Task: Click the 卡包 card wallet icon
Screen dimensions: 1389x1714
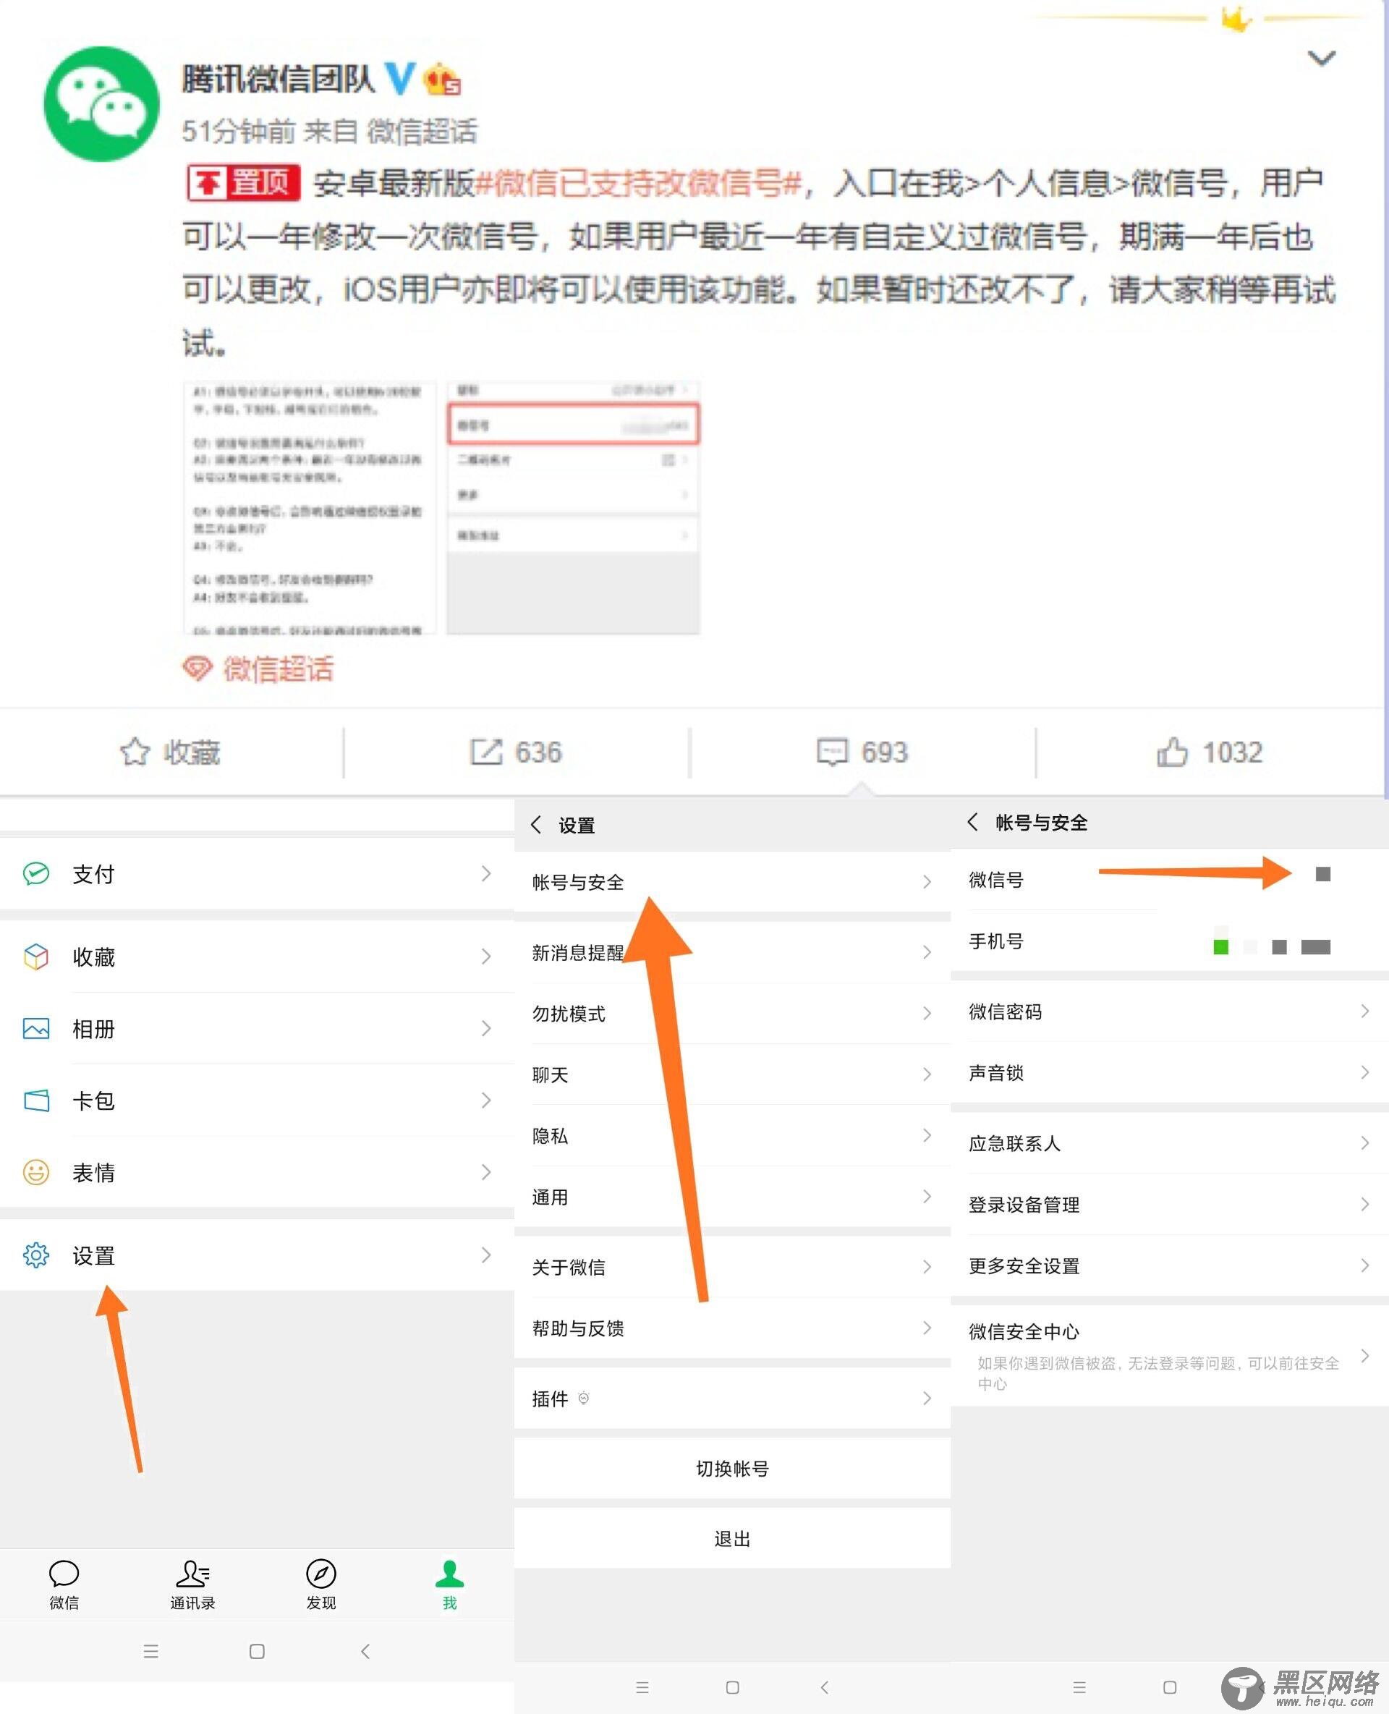Action: pos(36,1100)
